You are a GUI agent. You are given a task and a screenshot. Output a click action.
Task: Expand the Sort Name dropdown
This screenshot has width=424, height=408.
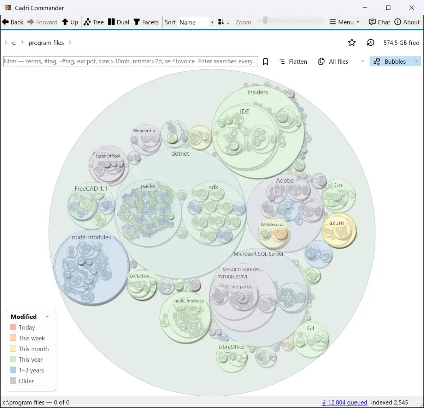point(197,22)
